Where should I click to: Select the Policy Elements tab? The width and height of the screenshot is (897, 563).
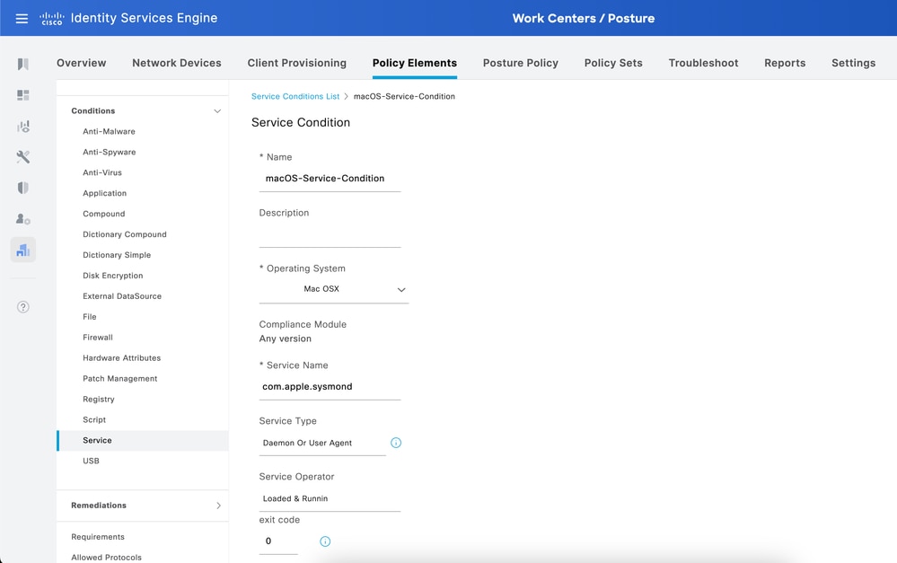click(x=415, y=63)
